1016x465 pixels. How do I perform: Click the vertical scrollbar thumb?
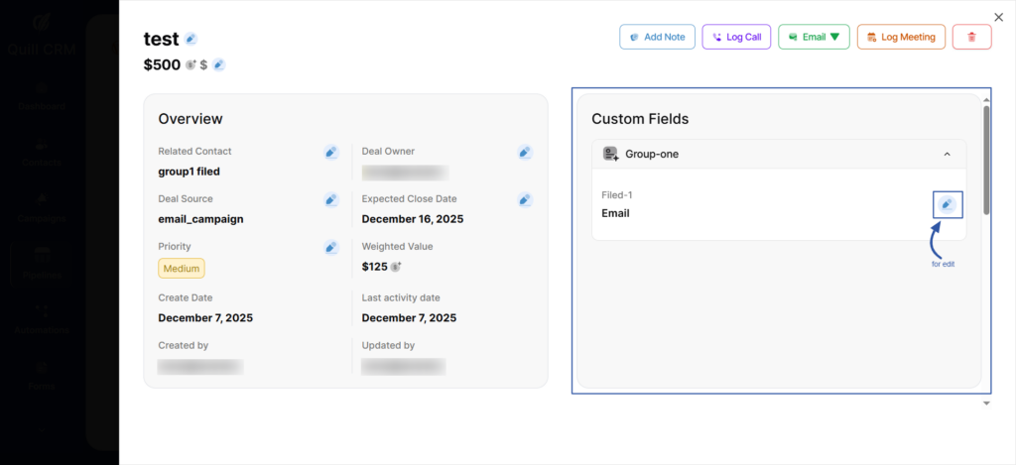[986, 159]
